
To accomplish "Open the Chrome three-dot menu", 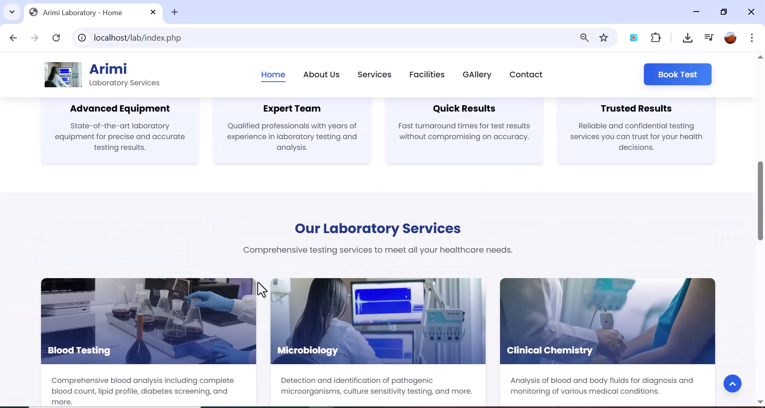I will point(752,38).
